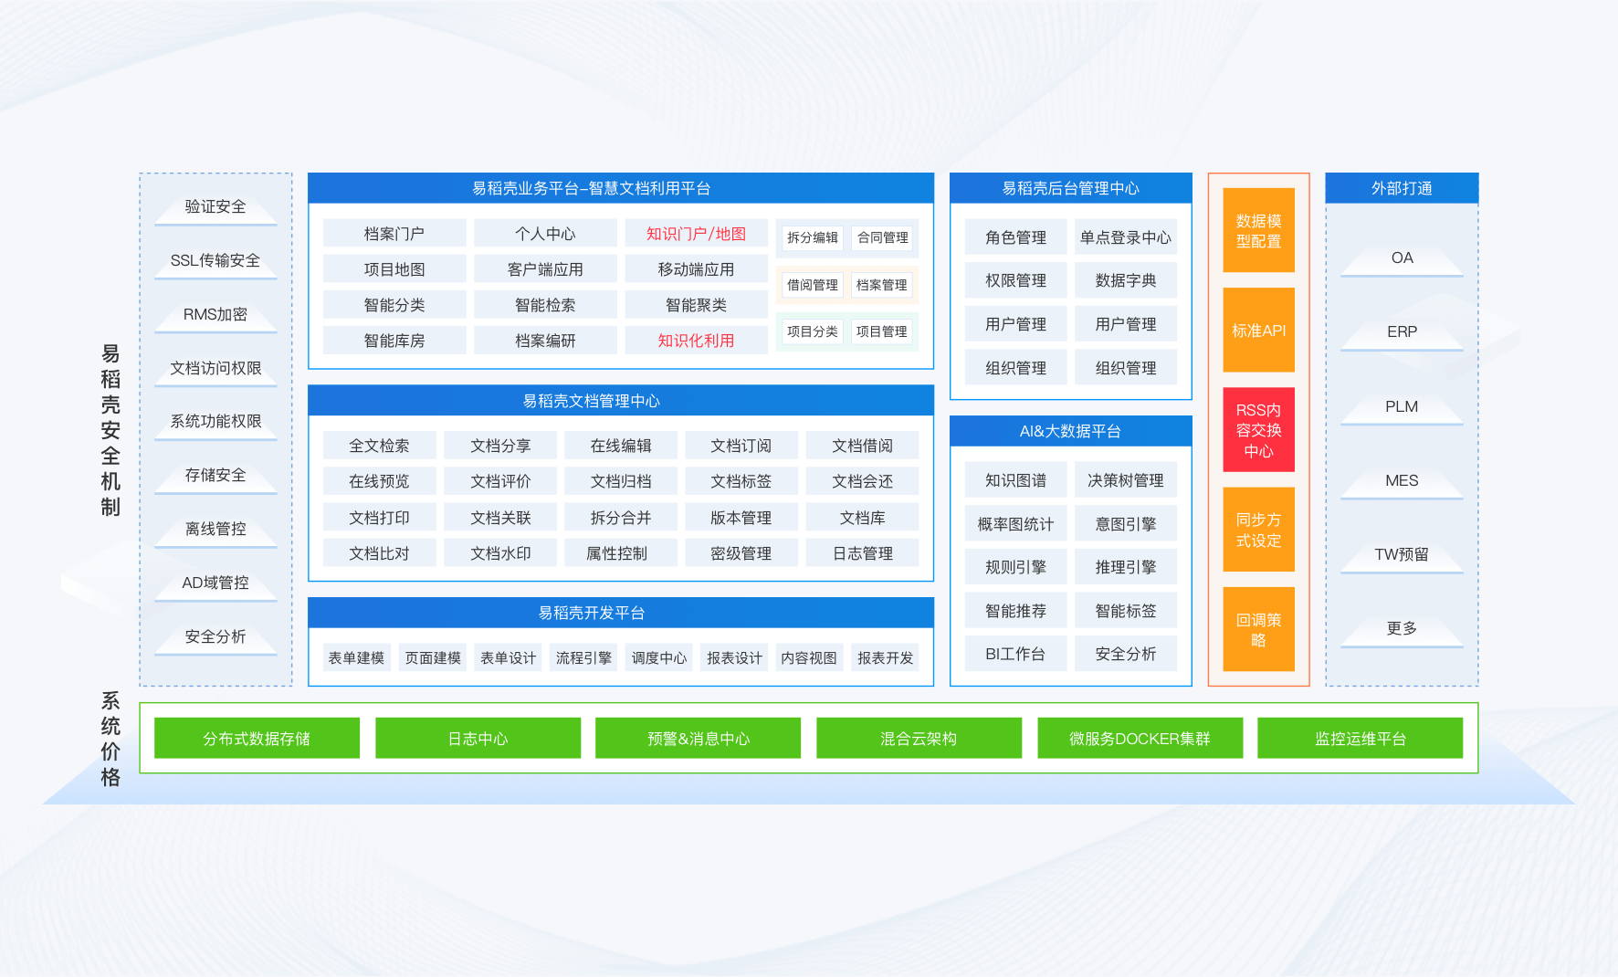Select the 微服务DOCKER集群 block
This screenshot has height=977, width=1618.
tap(1140, 738)
